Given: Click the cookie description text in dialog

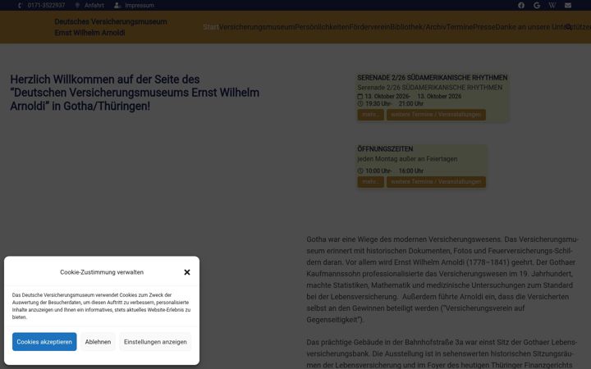Looking at the screenshot, I should click(x=101, y=306).
